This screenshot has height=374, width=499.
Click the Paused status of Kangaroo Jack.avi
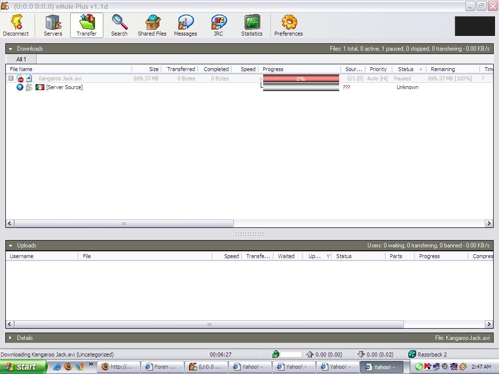(402, 78)
